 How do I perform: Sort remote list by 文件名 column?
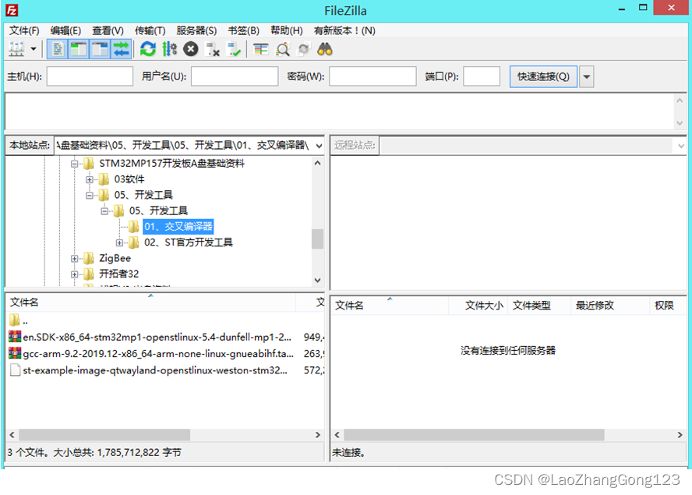[390, 305]
